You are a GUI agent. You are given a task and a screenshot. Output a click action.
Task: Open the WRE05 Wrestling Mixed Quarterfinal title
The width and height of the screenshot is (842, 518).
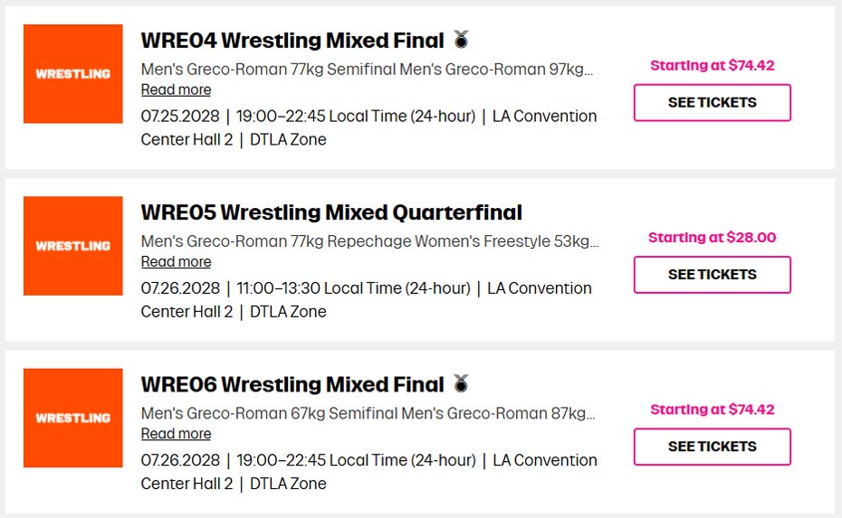(x=331, y=212)
